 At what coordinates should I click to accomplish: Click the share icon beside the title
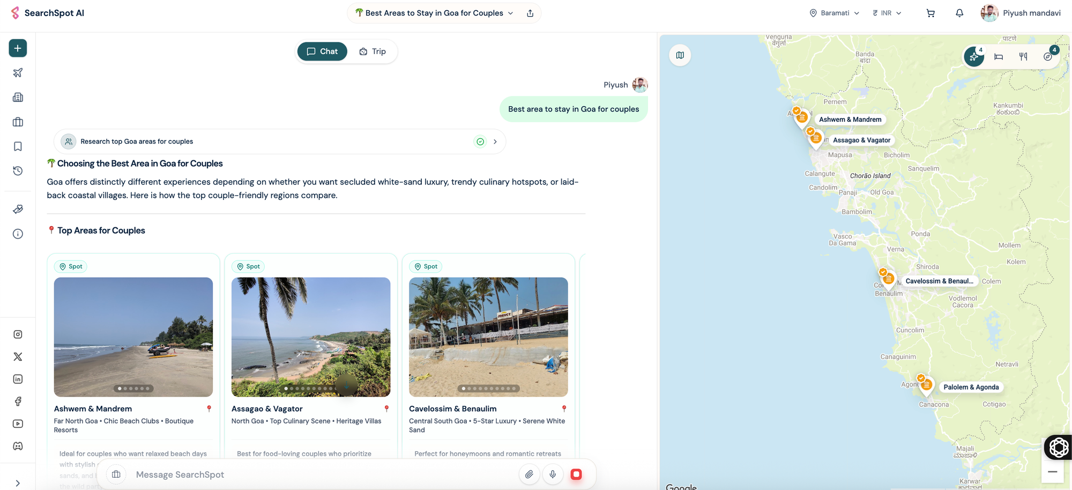click(x=530, y=13)
